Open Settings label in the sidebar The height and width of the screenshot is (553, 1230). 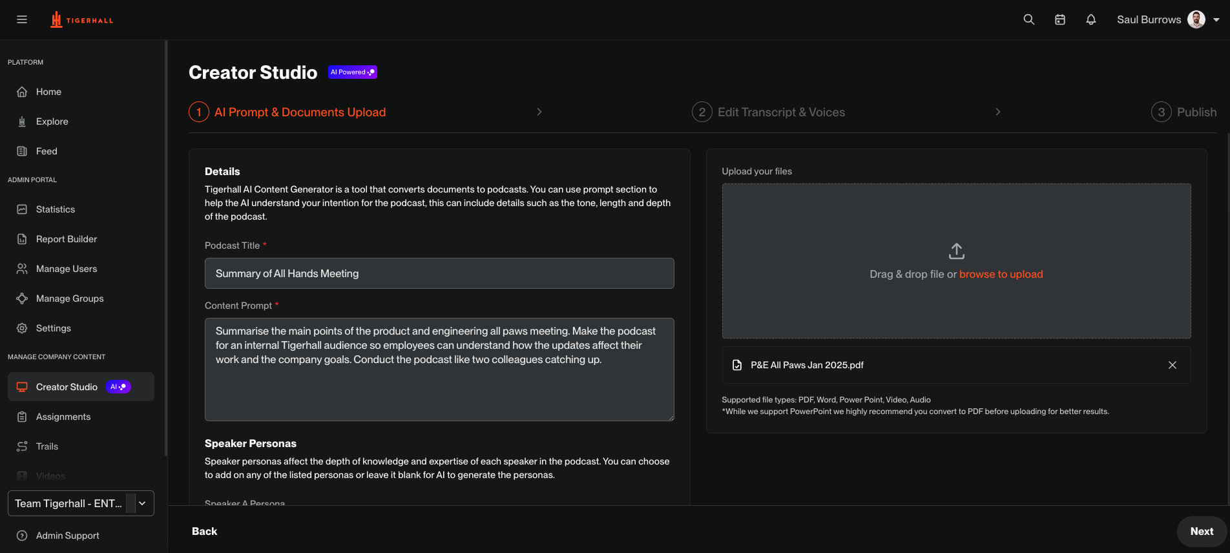pyautogui.click(x=54, y=328)
